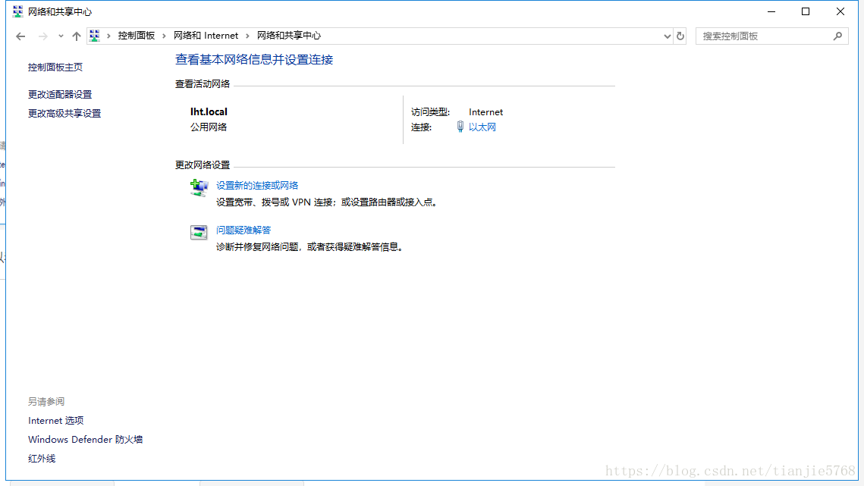This screenshot has height=486, width=864.
Task: Click the 更改网络设置 section label
Action: pyautogui.click(x=203, y=165)
